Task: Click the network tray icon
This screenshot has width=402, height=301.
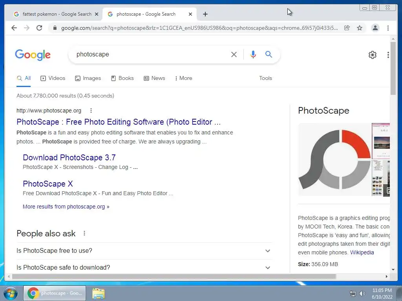Action: [x=353, y=294]
